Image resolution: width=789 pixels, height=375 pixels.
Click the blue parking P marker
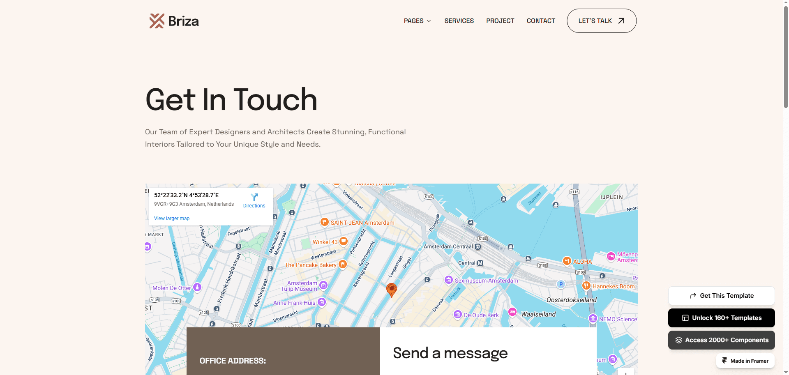(x=561, y=284)
